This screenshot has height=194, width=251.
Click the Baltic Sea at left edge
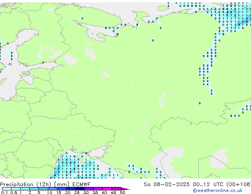pos(10,75)
